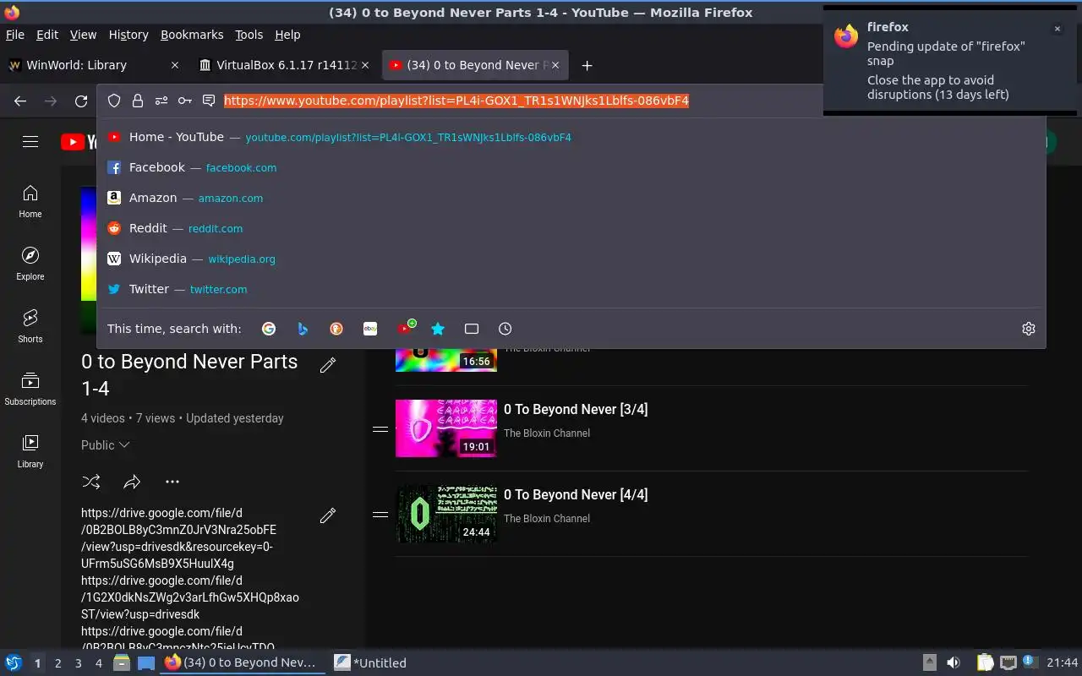Click the highlighted URL in the address bar

click(x=456, y=101)
